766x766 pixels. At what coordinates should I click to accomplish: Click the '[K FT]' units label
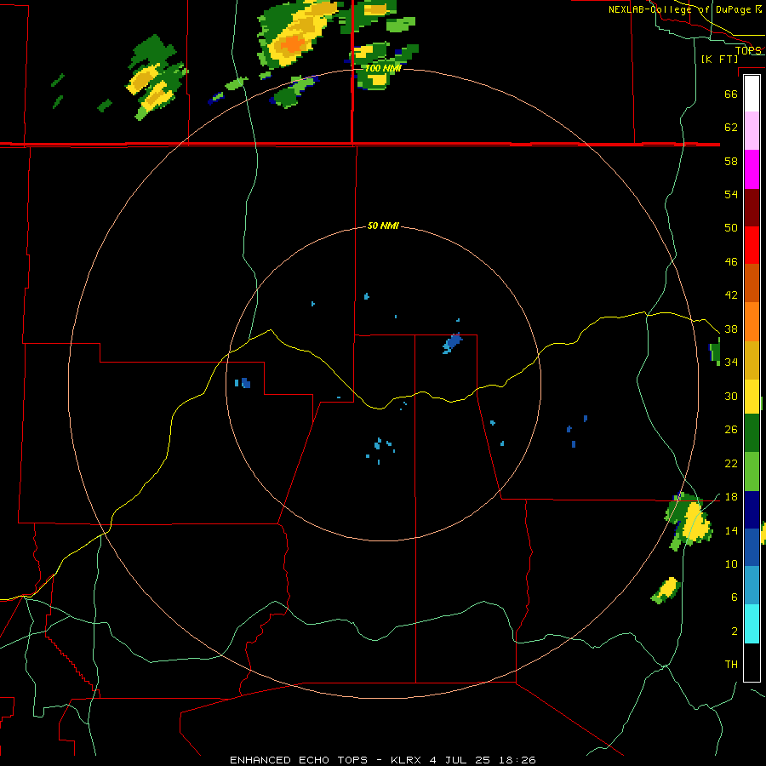[x=719, y=60]
